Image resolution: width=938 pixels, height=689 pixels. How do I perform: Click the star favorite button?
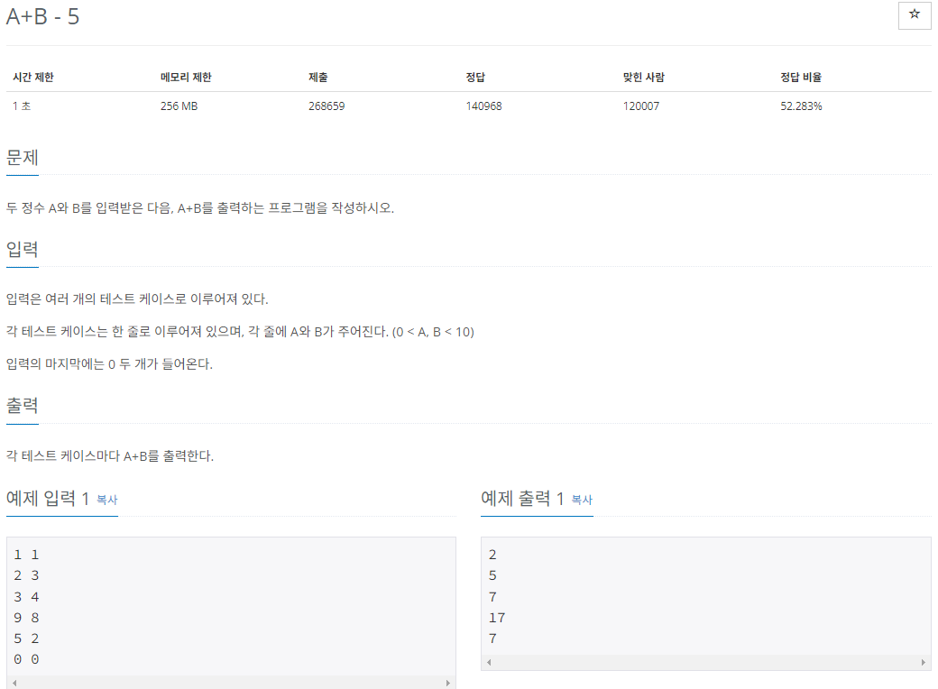click(x=914, y=15)
